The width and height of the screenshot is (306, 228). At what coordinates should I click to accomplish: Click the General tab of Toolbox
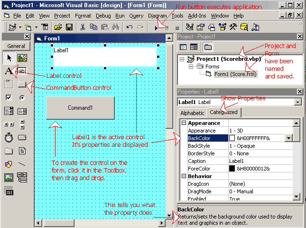[x=17, y=46]
